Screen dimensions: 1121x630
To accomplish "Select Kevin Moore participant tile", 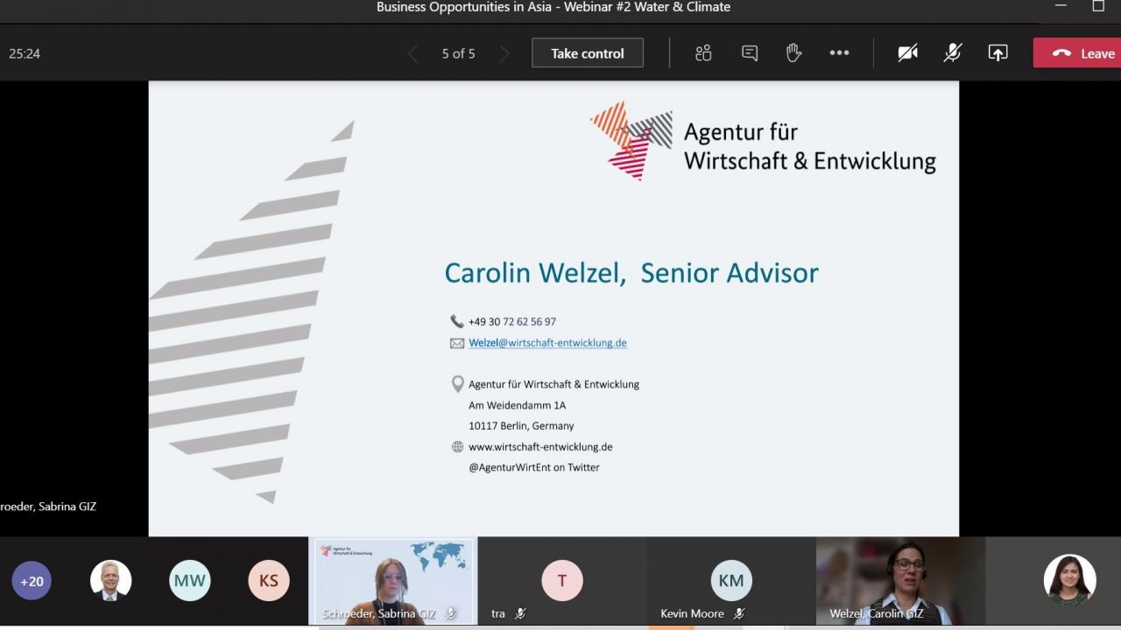I will point(731,581).
